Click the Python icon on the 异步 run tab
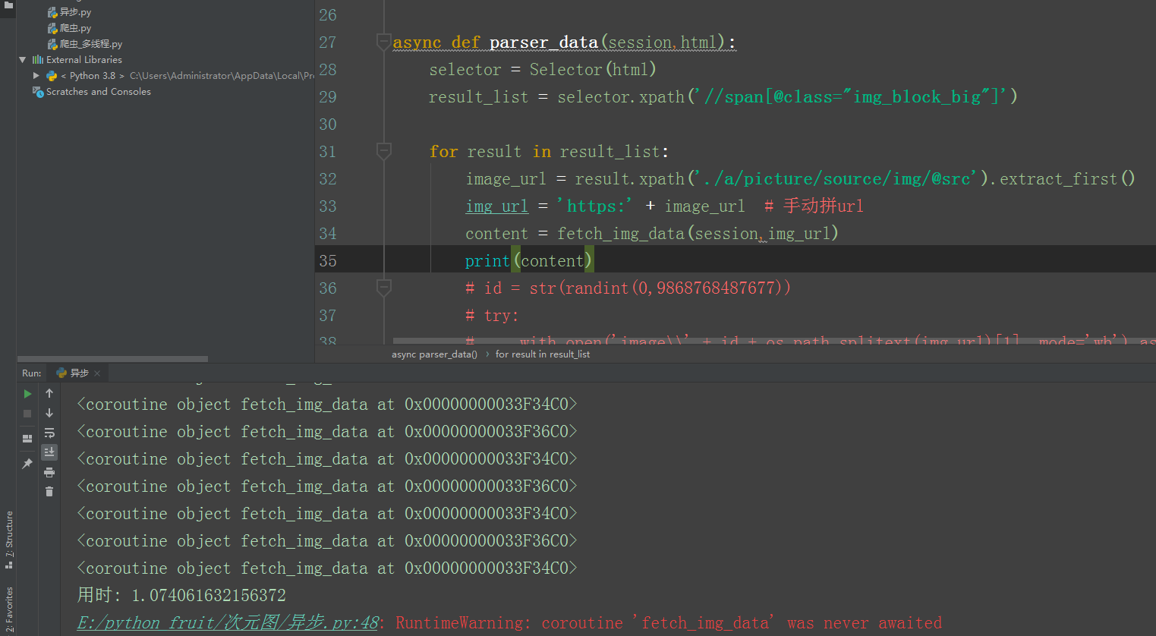Viewport: 1156px width, 636px height. [61, 373]
